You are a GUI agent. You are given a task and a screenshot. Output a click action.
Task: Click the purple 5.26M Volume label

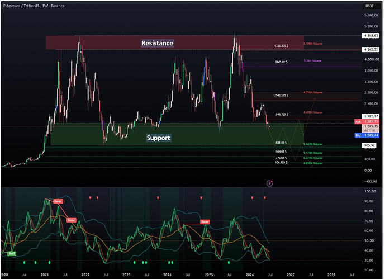coord(312,60)
